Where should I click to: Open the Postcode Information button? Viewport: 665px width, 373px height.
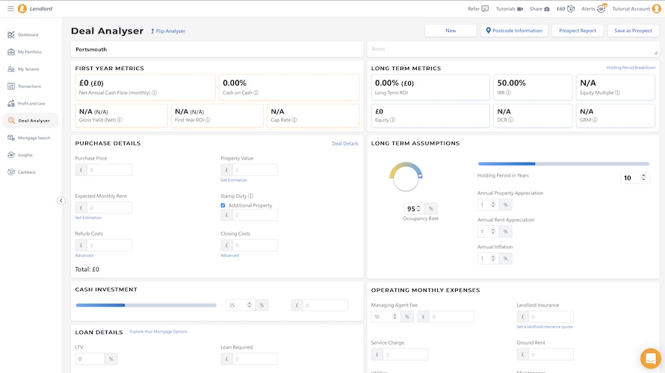513,31
